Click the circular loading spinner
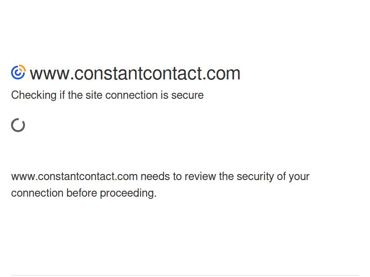This screenshot has width=370, height=277. click(18, 125)
